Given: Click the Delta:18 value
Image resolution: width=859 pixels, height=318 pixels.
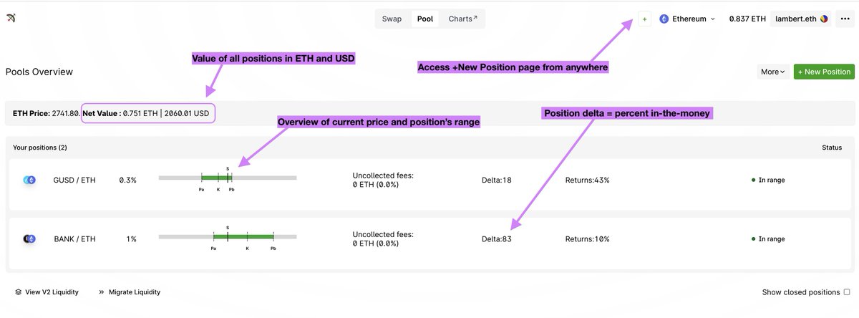Looking at the screenshot, I should coord(496,180).
